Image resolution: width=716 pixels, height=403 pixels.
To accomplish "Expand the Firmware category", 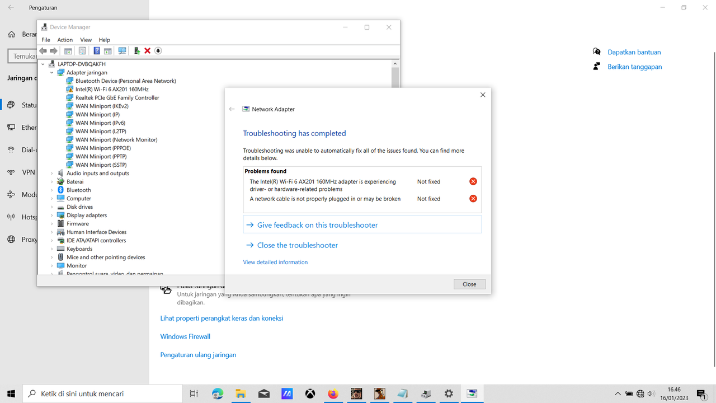I will [52, 224].
